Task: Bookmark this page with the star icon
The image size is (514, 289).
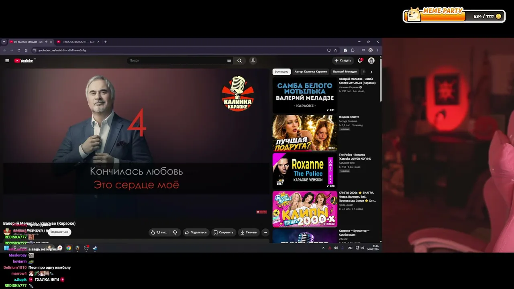Action: click(x=335, y=50)
